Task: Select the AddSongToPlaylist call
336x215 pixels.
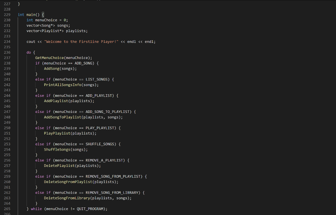Action: (62, 117)
